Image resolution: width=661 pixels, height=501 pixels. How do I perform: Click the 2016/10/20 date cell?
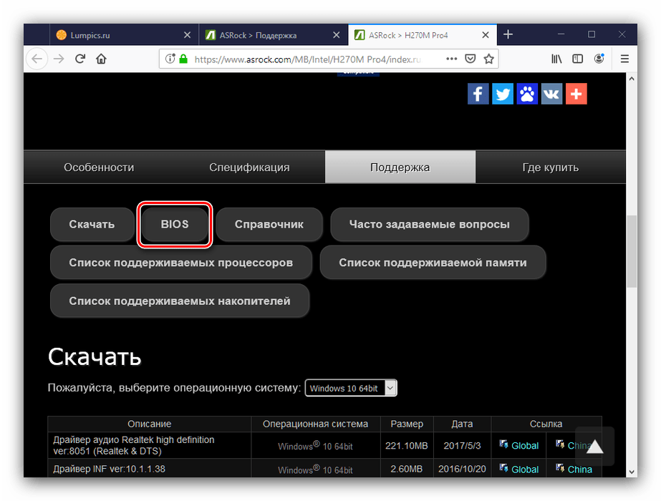click(x=462, y=469)
